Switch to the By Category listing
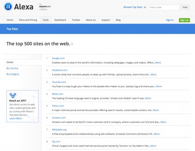This screenshot has height=151, width=195. tap(13, 74)
